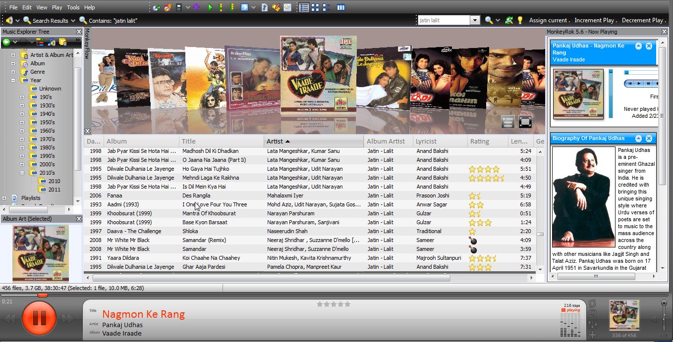
Task: Click the music note speaker icon in Explorer
Action: pyautogui.click(x=52, y=42)
